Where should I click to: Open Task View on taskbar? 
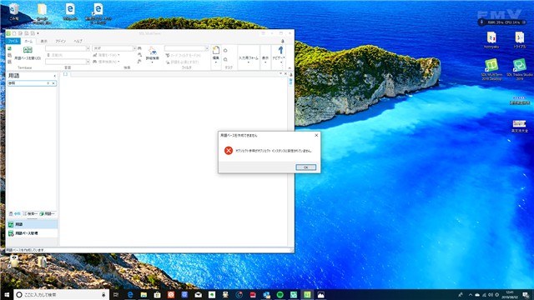[x=116, y=294]
